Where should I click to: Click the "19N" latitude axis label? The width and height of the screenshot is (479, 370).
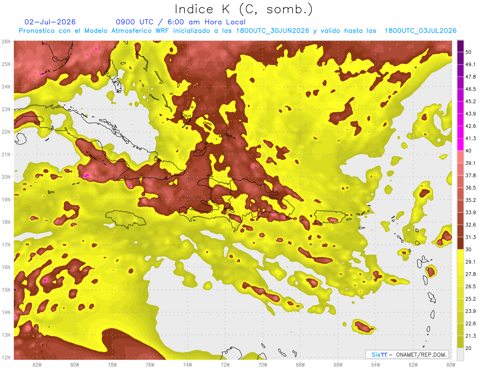point(6,200)
